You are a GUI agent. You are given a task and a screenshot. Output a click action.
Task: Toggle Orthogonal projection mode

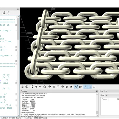tap(80, 87)
